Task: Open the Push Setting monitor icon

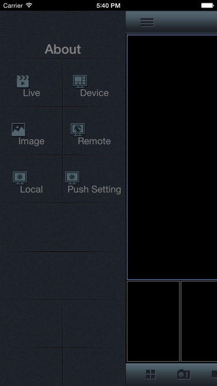Action: click(72, 178)
